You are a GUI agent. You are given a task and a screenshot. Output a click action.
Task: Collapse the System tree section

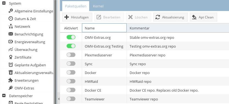(4, 3)
